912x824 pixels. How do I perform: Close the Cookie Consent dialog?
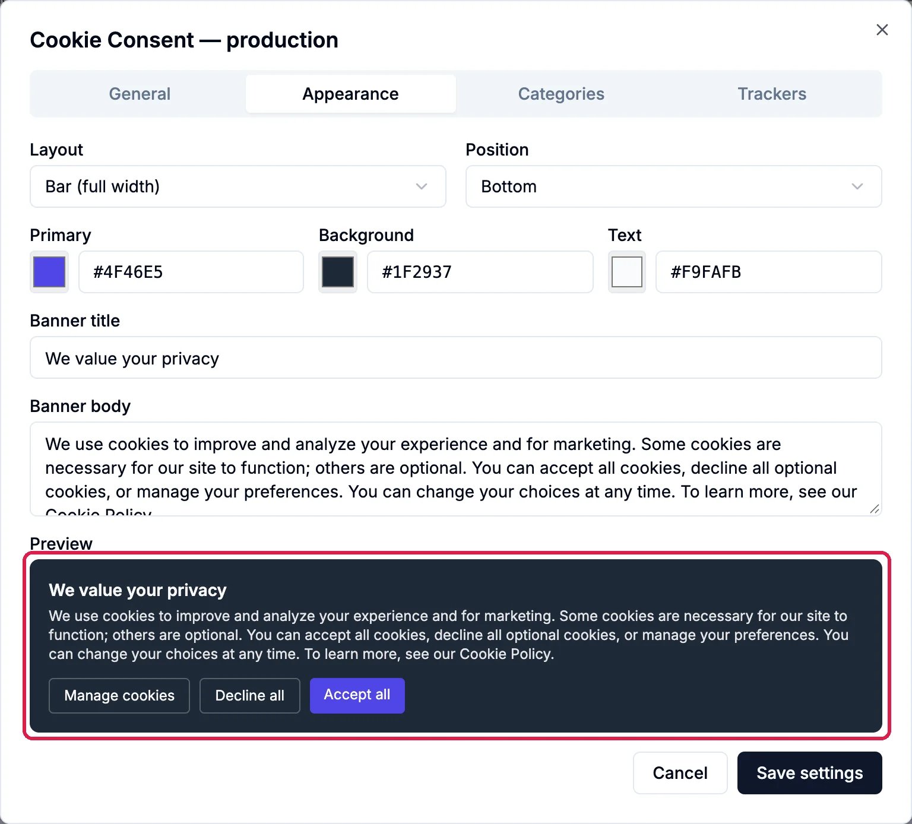pyautogui.click(x=882, y=30)
